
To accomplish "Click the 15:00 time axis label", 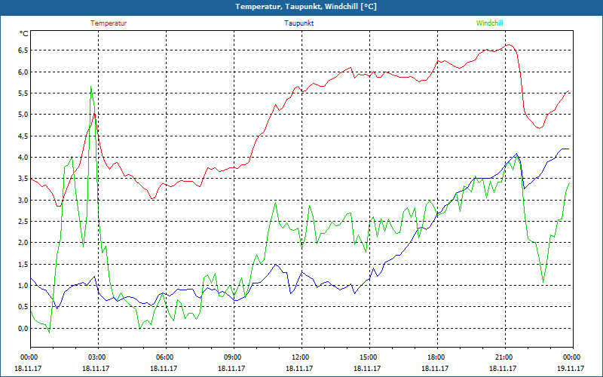I will pyautogui.click(x=369, y=357).
